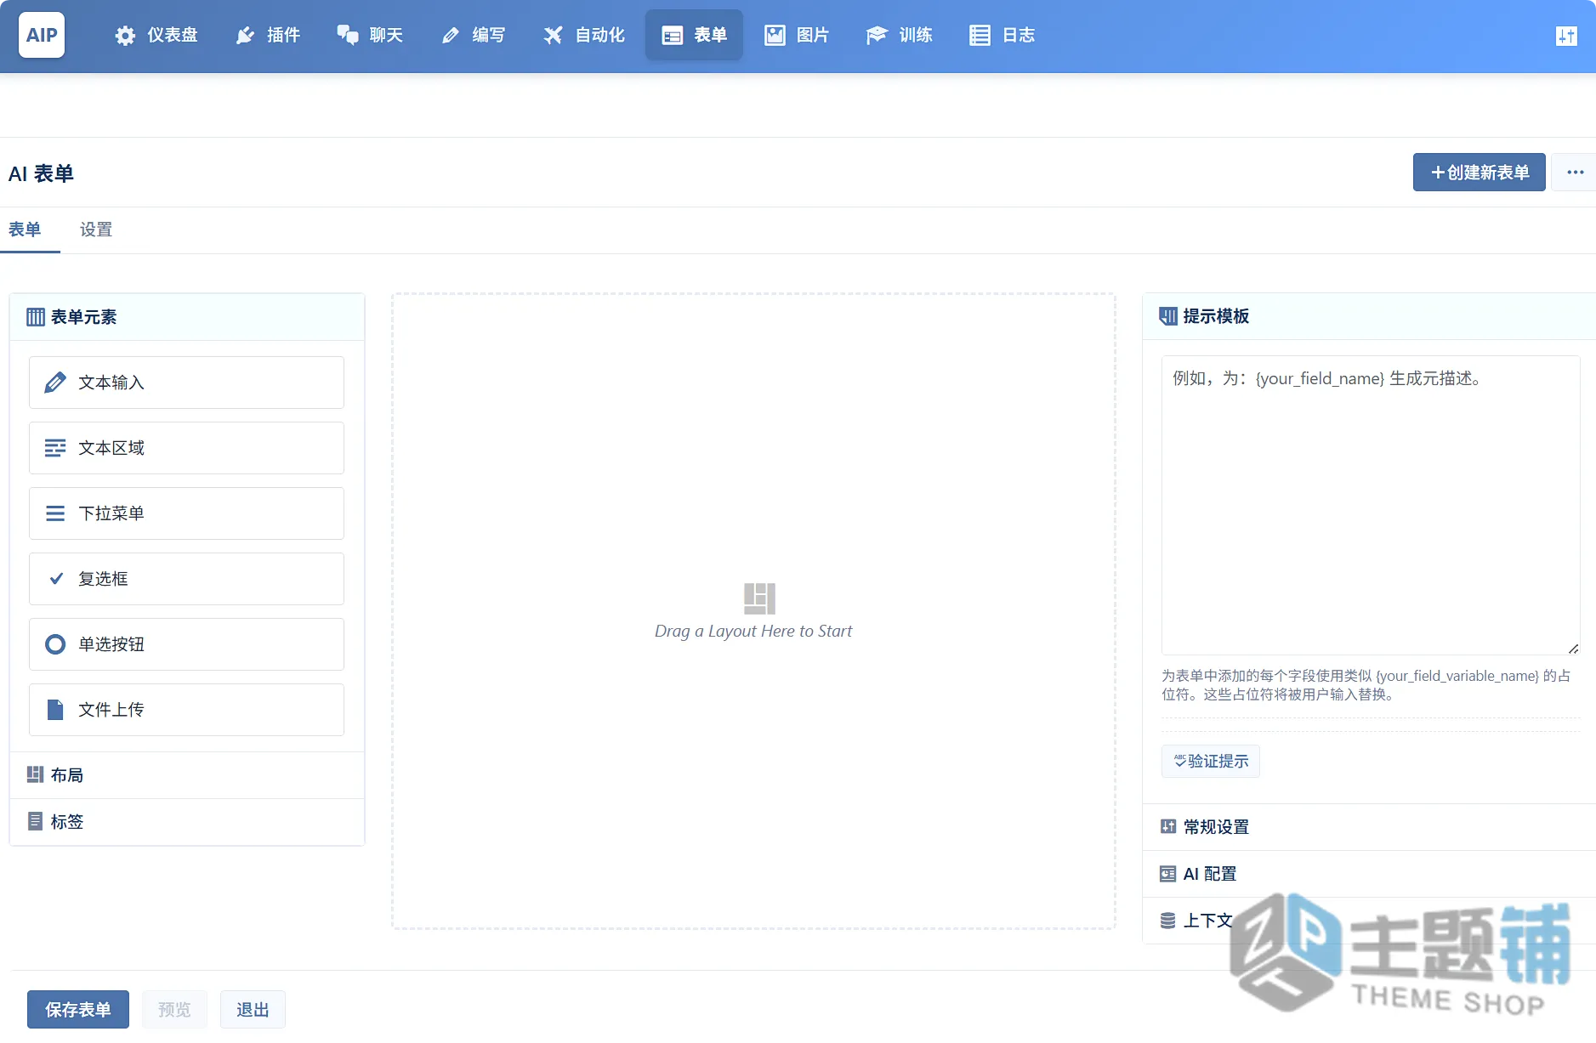Click the lines icon of 文本区域

pos(55,448)
